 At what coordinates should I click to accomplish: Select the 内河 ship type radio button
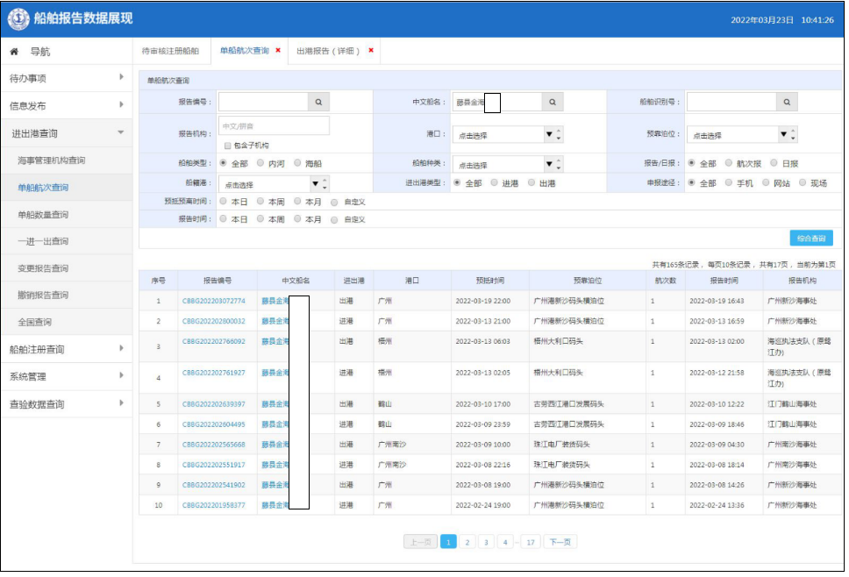[260, 163]
